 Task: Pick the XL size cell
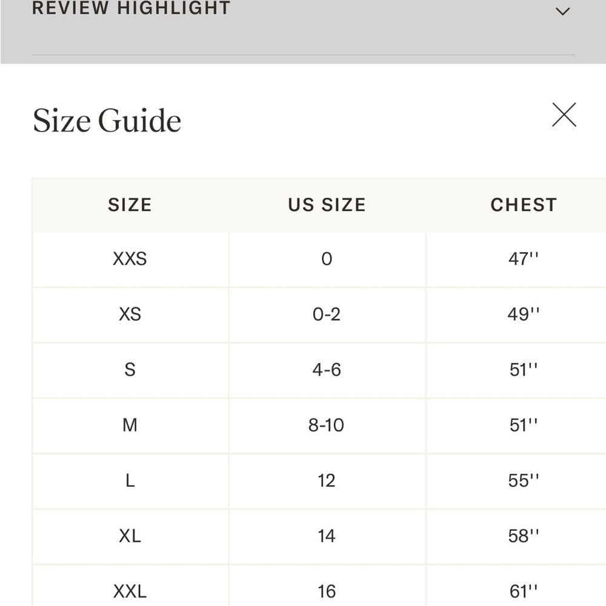[130, 536]
